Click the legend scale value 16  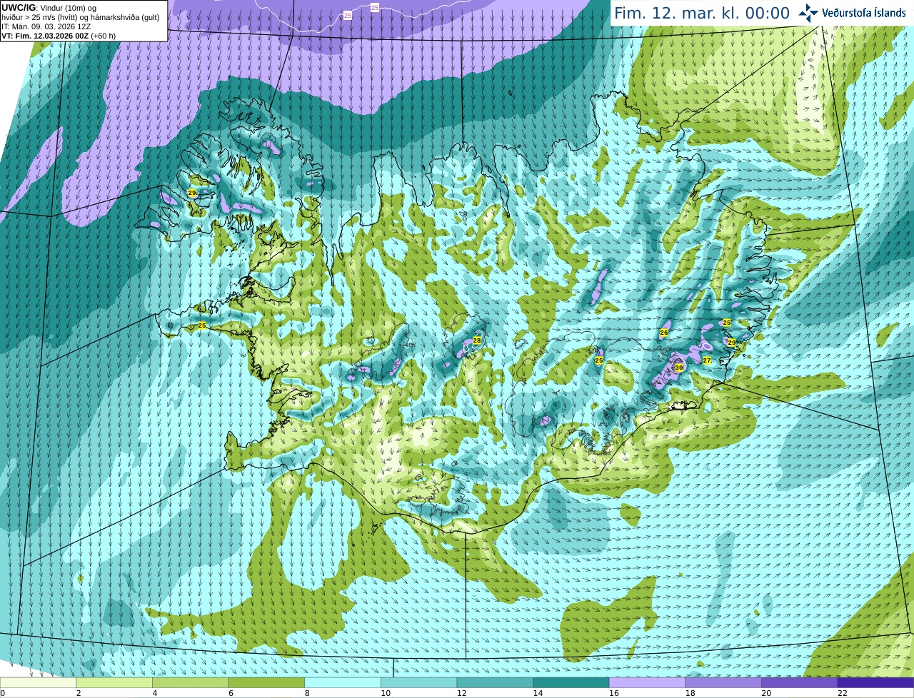tap(614, 693)
